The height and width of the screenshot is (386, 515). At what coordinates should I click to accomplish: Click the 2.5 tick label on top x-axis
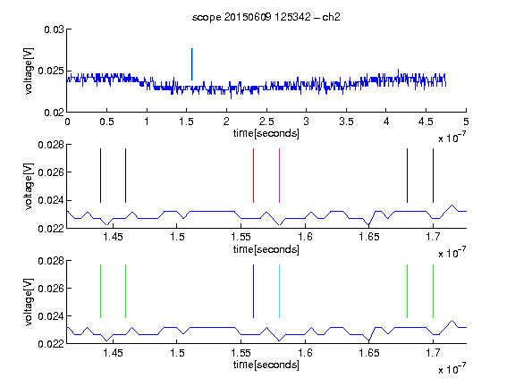click(266, 122)
